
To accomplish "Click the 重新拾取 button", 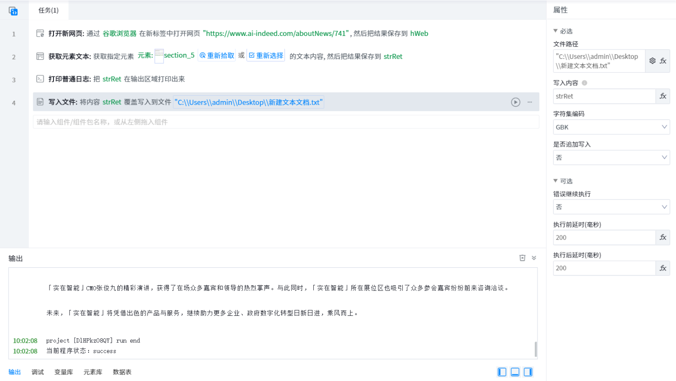I will (x=217, y=56).
